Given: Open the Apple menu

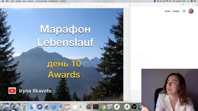Looking at the screenshot, I should coord(3,1).
